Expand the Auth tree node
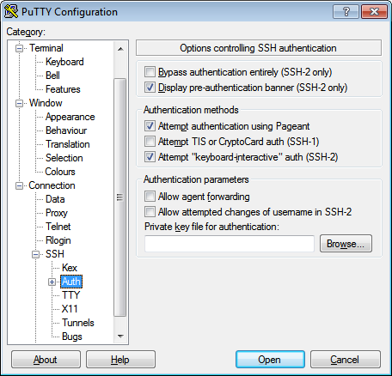392x376 pixels. (x=52, y=282)
